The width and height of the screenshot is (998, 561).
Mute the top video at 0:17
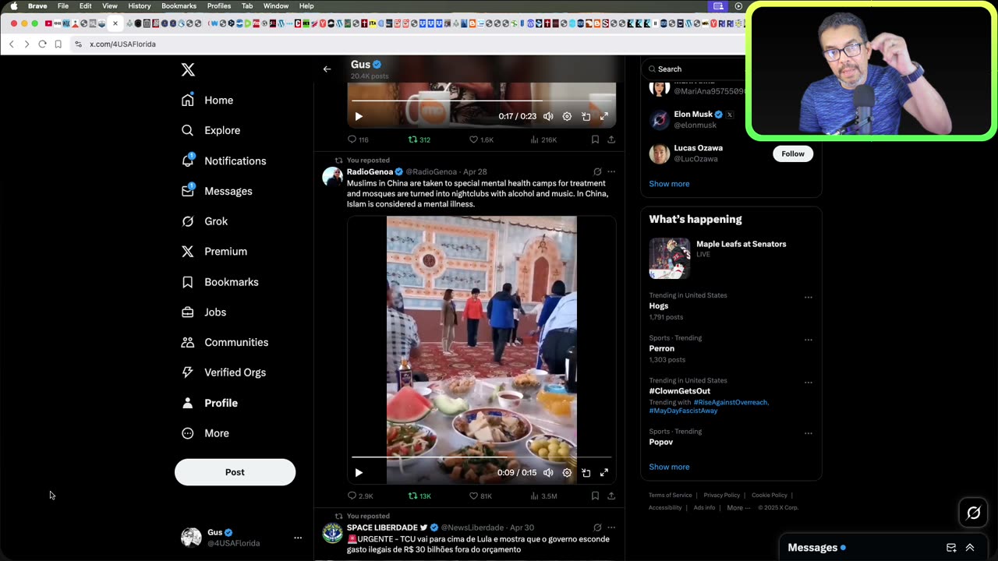click(x=548, y=116)
